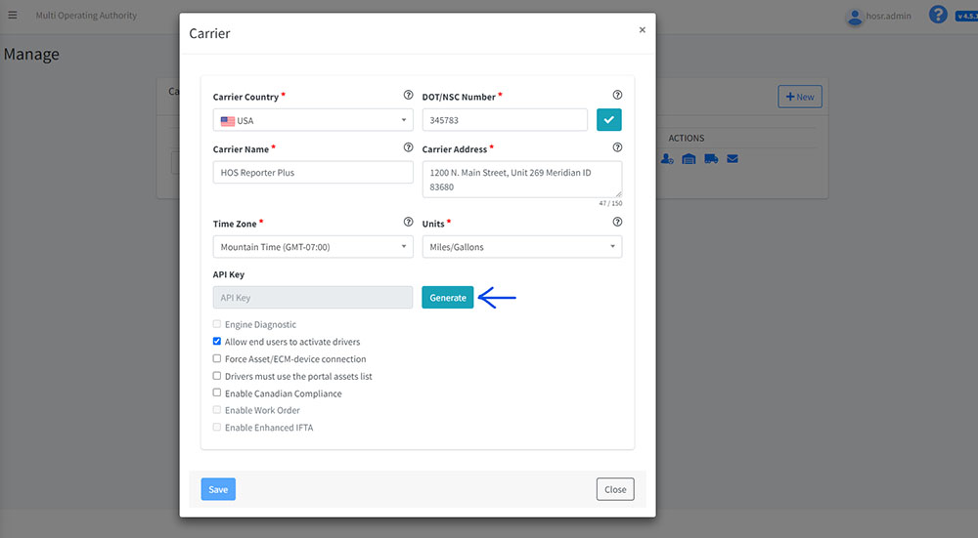Click the Carrier Country help icon
The image size is (978, 538).
coord(408,96)
